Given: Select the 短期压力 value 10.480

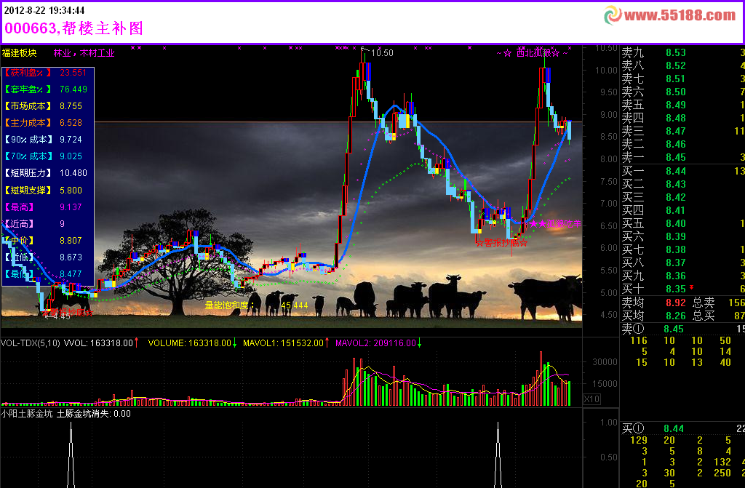Looking at the screenshot, I should click(73, 173).
